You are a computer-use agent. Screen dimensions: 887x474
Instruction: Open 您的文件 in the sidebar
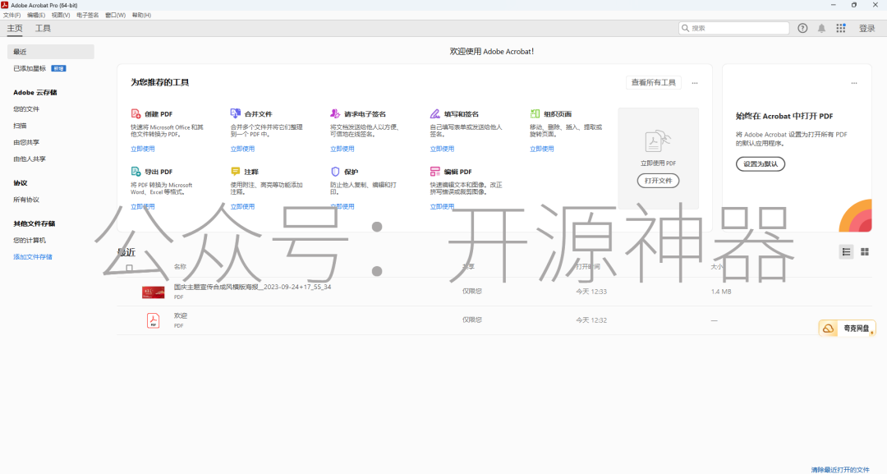[x=26, y=108]
